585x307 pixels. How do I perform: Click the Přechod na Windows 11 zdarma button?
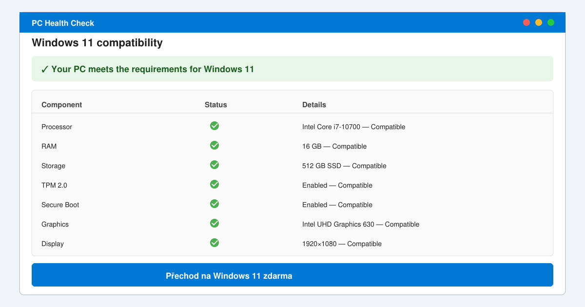(x=292, y=275)
